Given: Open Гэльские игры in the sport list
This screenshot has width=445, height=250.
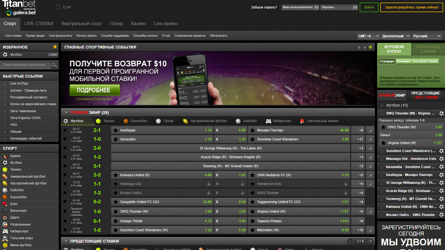Looking at the screenshot, I should point(22,238).
